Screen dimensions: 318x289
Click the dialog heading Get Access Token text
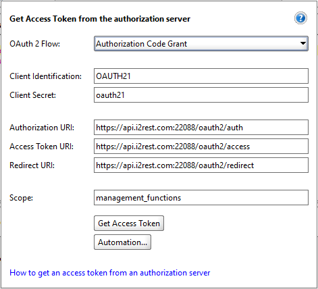pyautogui.click(x=100, y=19)
